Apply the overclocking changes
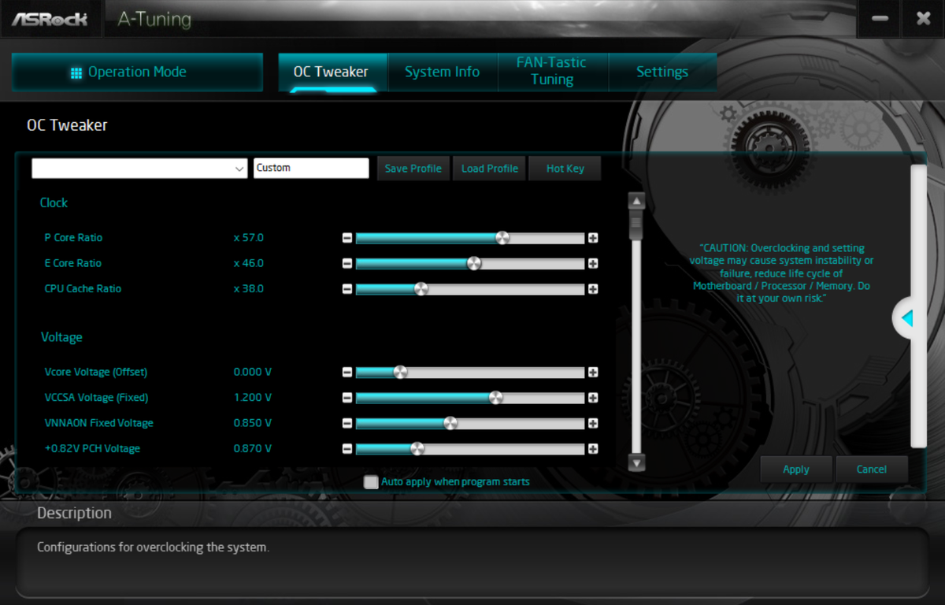Viewport: 945px width, 605px height. [796, 470]
